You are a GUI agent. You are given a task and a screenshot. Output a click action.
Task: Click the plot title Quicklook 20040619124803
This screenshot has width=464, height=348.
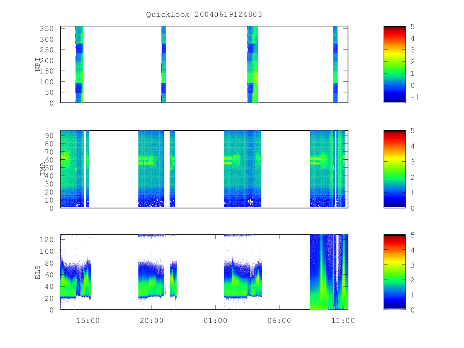[204, 15]
